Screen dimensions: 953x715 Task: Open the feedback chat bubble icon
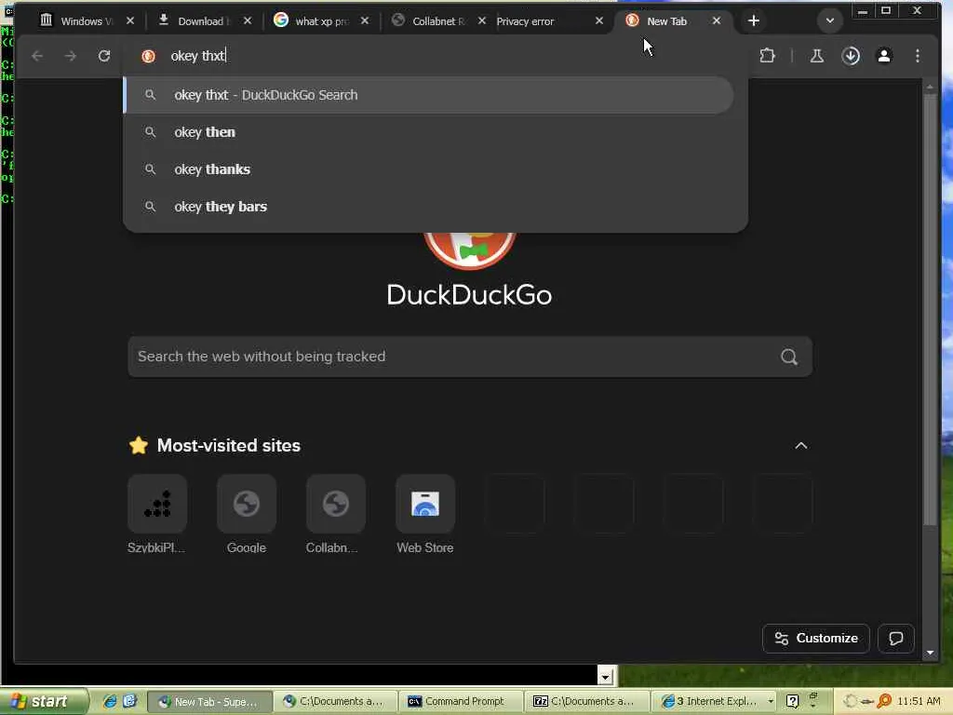896,639
